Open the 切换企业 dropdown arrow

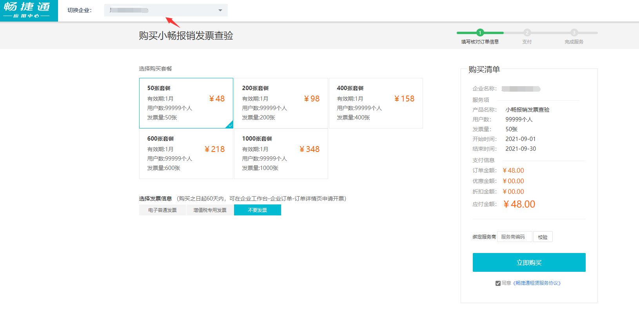point(220,10)
